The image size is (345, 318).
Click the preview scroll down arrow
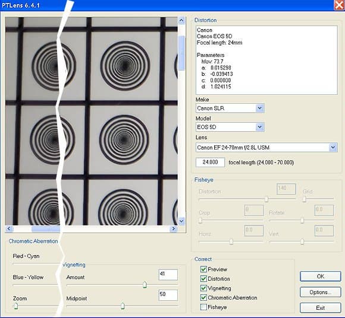[181, 221]
